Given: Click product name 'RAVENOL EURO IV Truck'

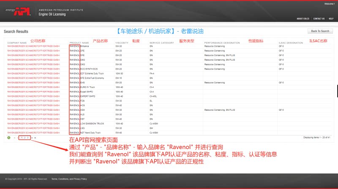Looking at the screenshot, I should pos(82,87).
